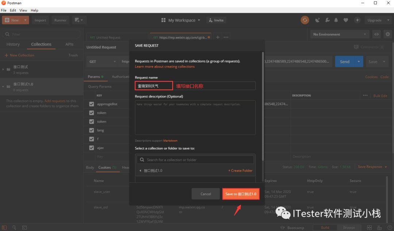The width and height of the screenshot is (394, 231).
Task: Open the console icon in status bar
Action: coord(24,227)
